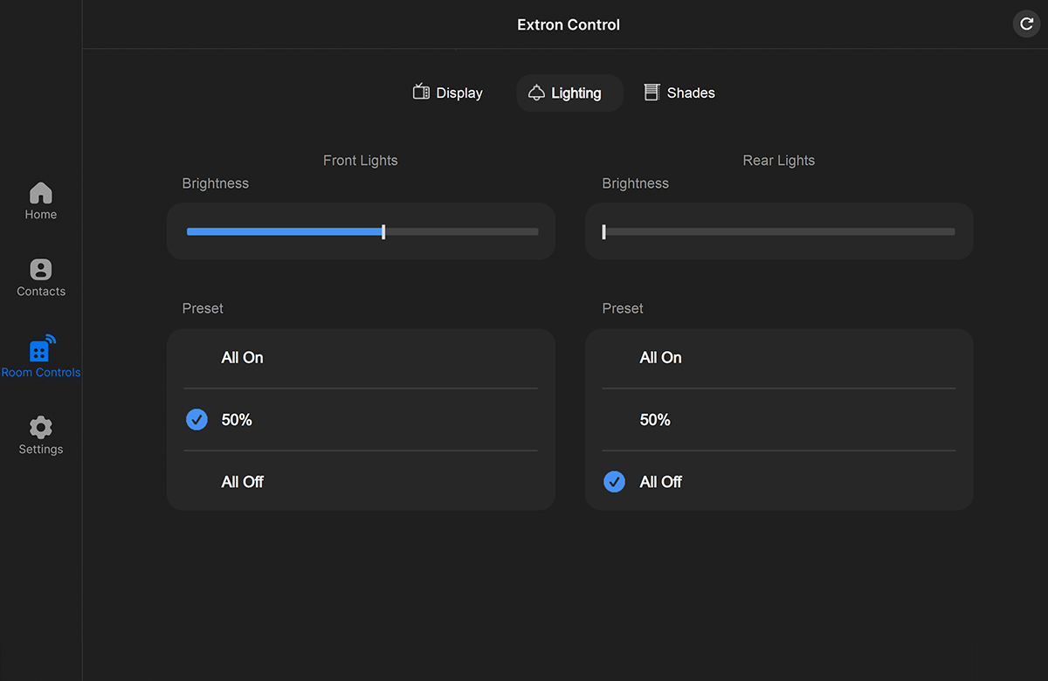The width and height of the screenshot is (1048, 681).
Task: Select Front Lights 50% preset
Action: click(361, 420)
